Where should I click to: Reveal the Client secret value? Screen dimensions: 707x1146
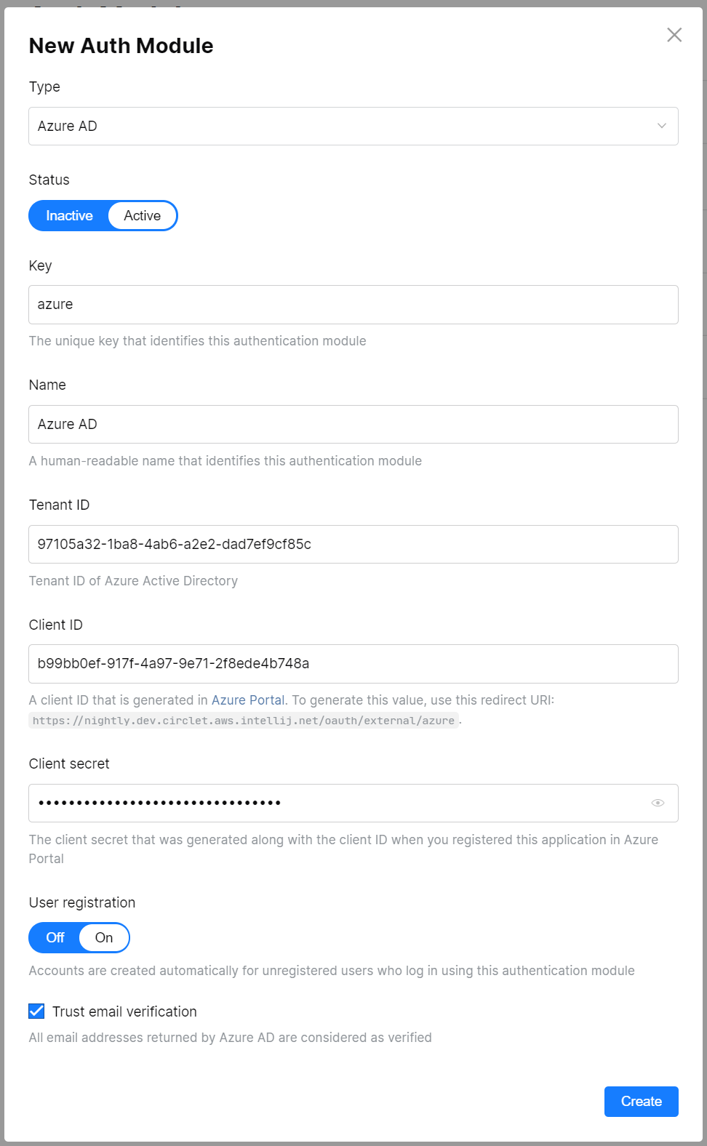(658, 802)
